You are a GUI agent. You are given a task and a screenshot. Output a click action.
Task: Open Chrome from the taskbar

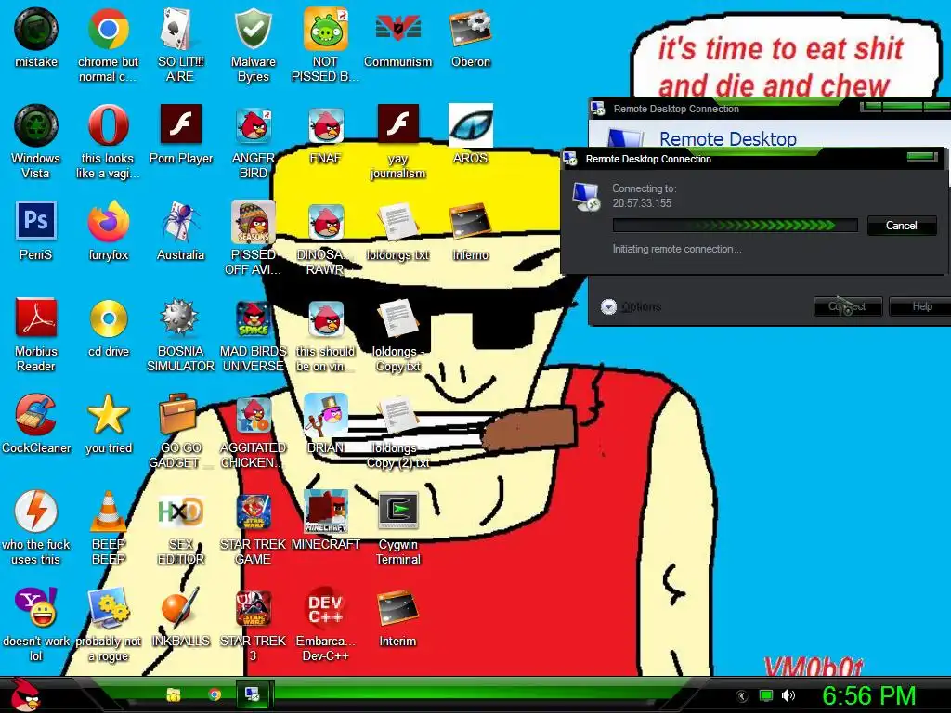[215, 694]
